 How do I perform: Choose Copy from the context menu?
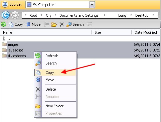(55, 73)
